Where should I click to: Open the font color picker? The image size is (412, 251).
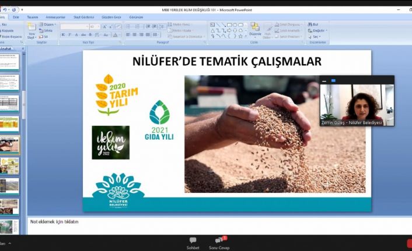pos(116,35)
